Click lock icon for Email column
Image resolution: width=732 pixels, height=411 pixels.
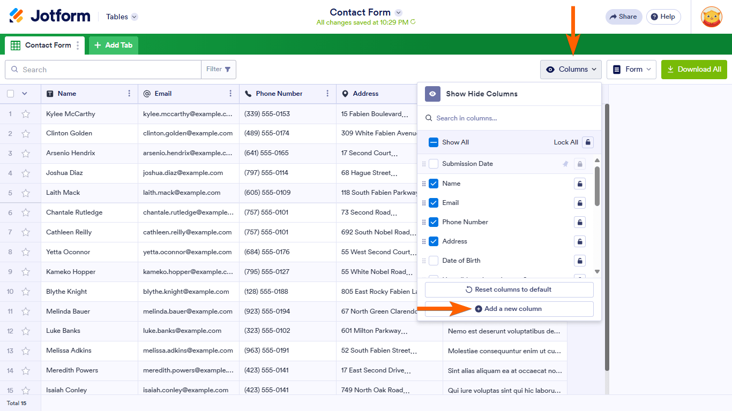coord(579,203)
